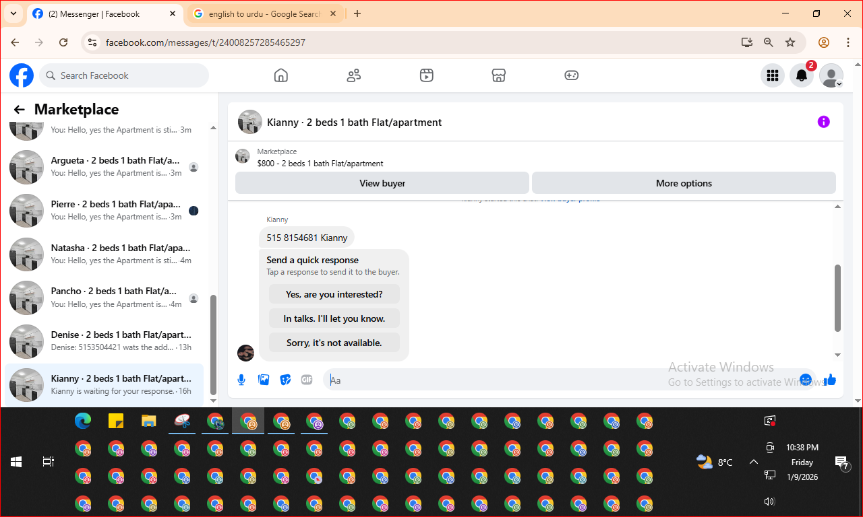This screenshot has width=863, height=517.
Task: Send "In talks. I'll let you know." response
Action: (334, 318)
